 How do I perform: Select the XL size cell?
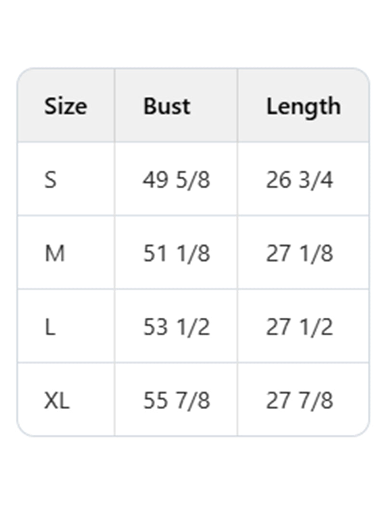57,400
